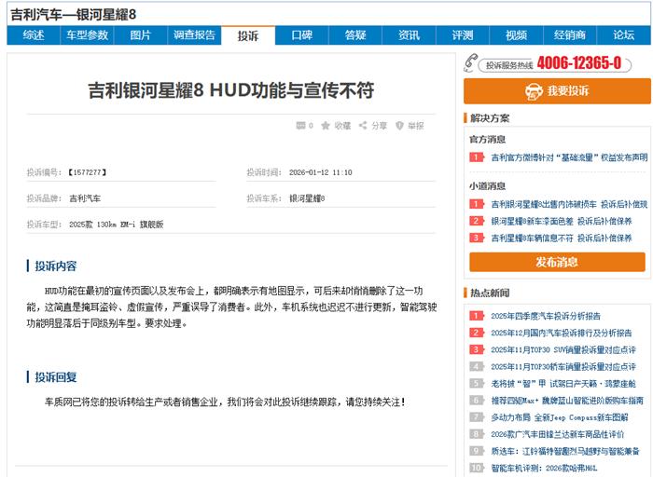Click the car icon on 我要投诉
This screenshot has width=653, height=477.
click(534, 91)
